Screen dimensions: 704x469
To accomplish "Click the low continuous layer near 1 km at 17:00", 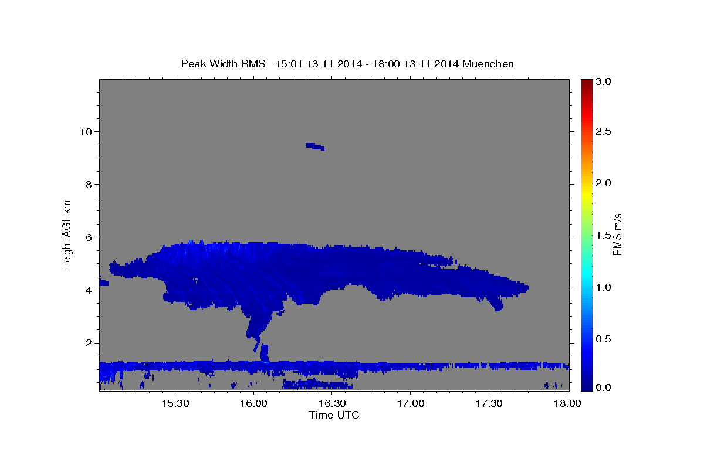I will click(411, 366).
